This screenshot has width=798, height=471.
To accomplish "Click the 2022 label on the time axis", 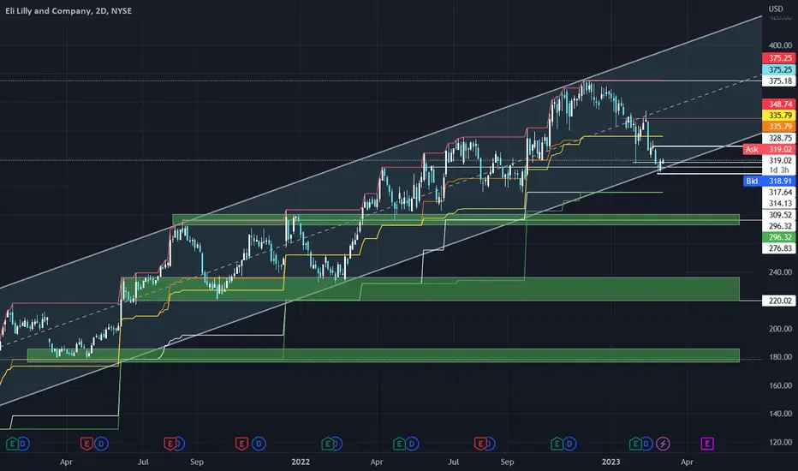I will [x=301, y=462].
